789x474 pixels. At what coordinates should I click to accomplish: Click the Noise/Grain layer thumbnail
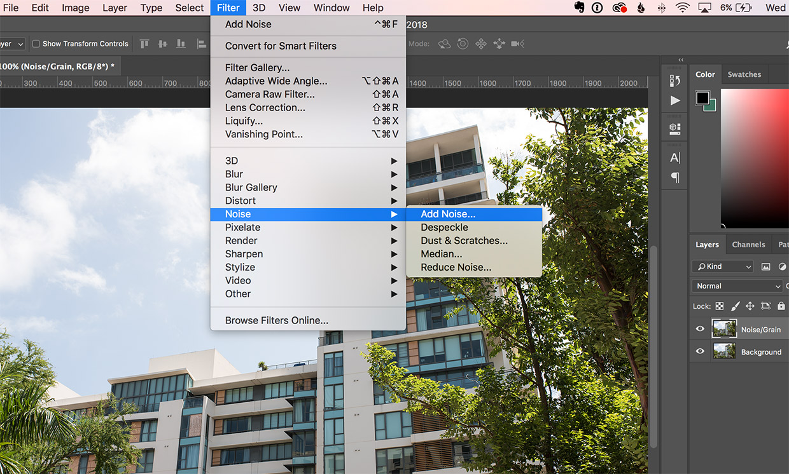(724, 328)
